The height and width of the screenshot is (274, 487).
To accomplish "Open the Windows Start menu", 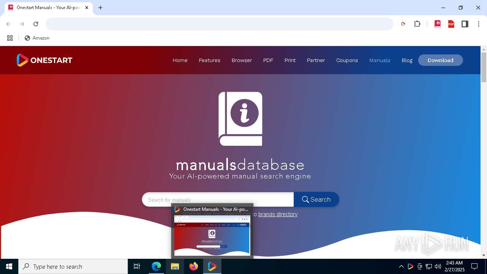I will coord(9,266).
